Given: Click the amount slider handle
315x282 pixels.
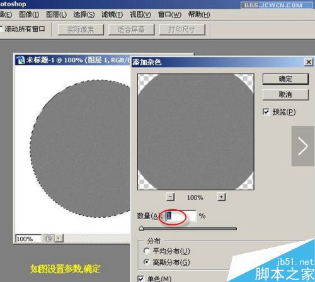Looking at the screenshot, I should click(x=142, y=228).
